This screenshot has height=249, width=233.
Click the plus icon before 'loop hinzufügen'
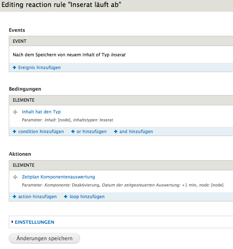pos(66,197)
